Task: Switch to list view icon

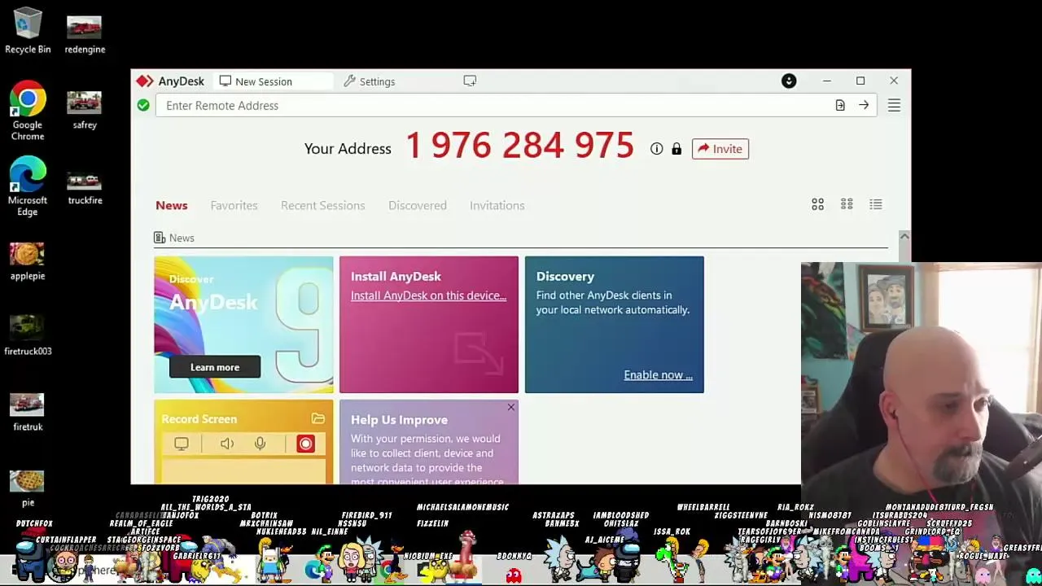Action: pyautogui.click(x=876, y=204)
